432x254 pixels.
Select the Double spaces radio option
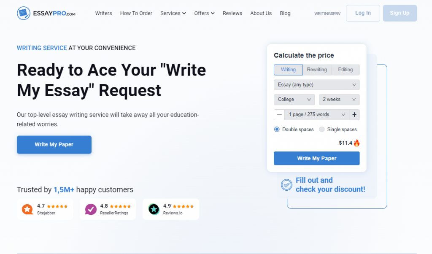tap(277, 130)
